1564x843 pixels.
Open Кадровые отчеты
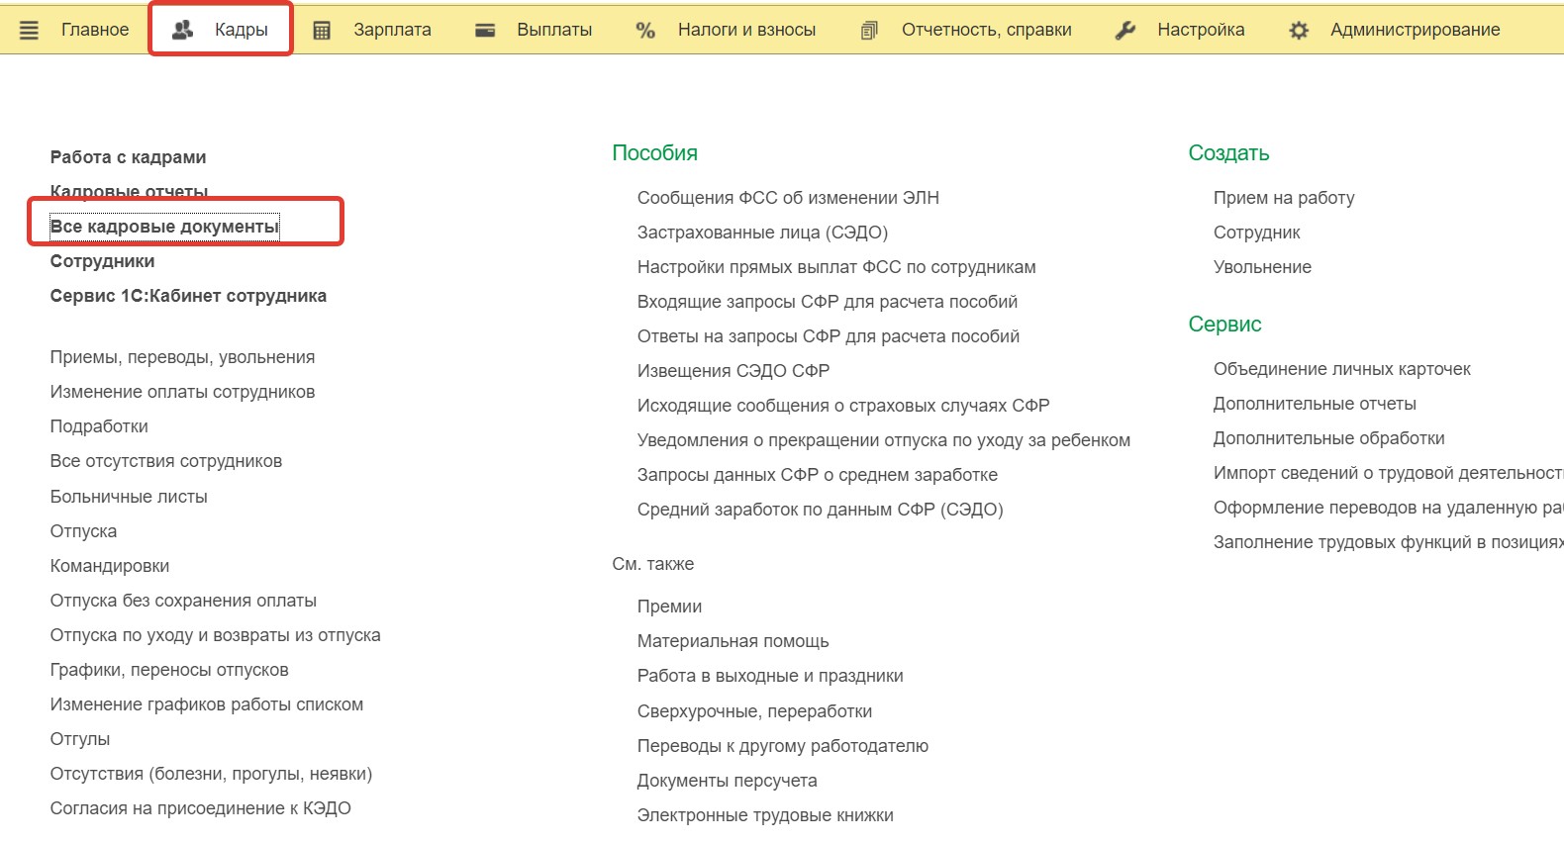tap(130, 191)
